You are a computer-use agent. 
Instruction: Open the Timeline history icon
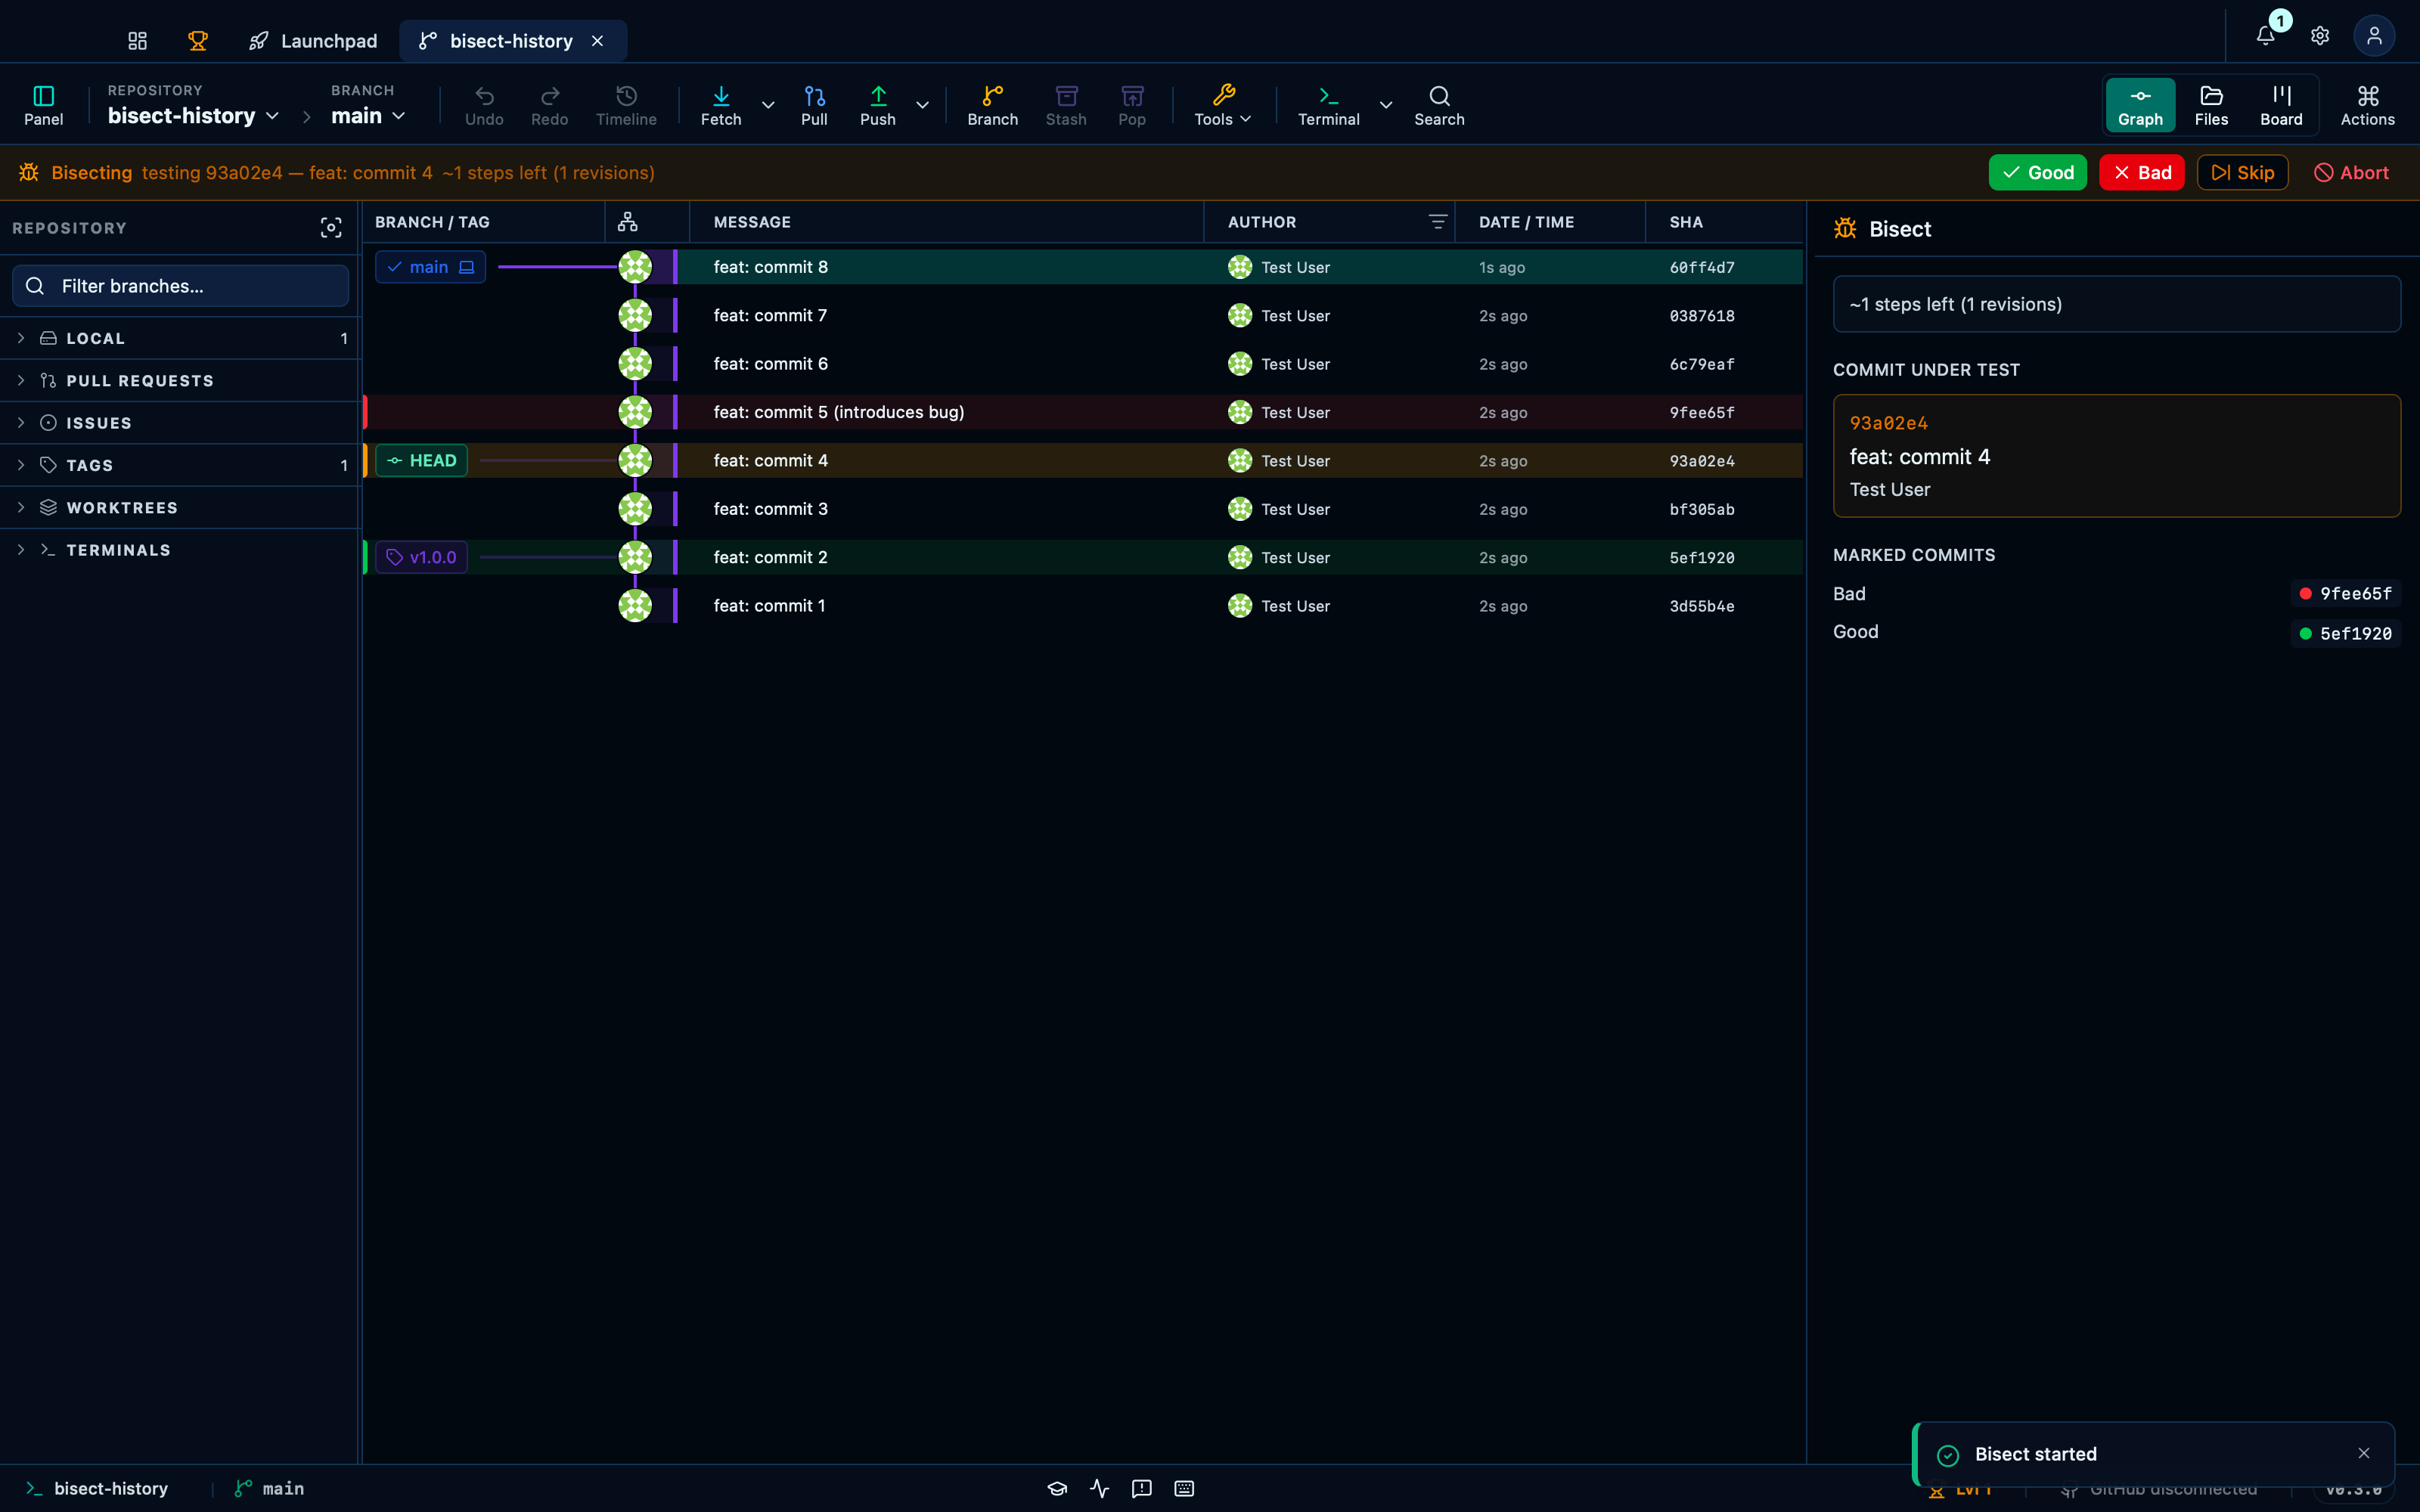[x=626, y=105]
